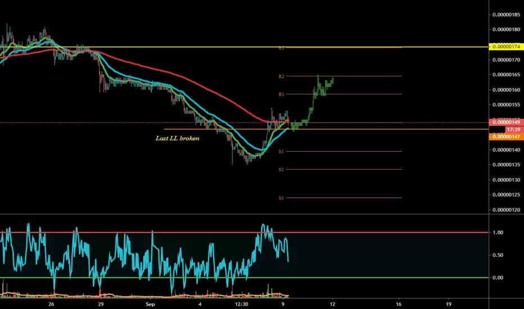Click the 0.00000170 price axis tick
The width and height of the screenshot is (524, 309).
506,60
